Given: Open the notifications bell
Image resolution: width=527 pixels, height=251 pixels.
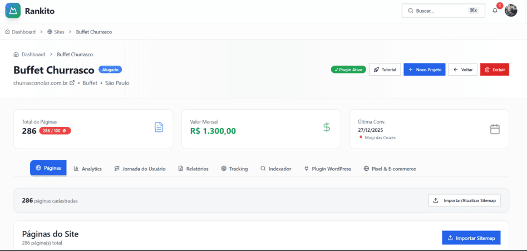Looking at the screenshot, I should (495, 11).
